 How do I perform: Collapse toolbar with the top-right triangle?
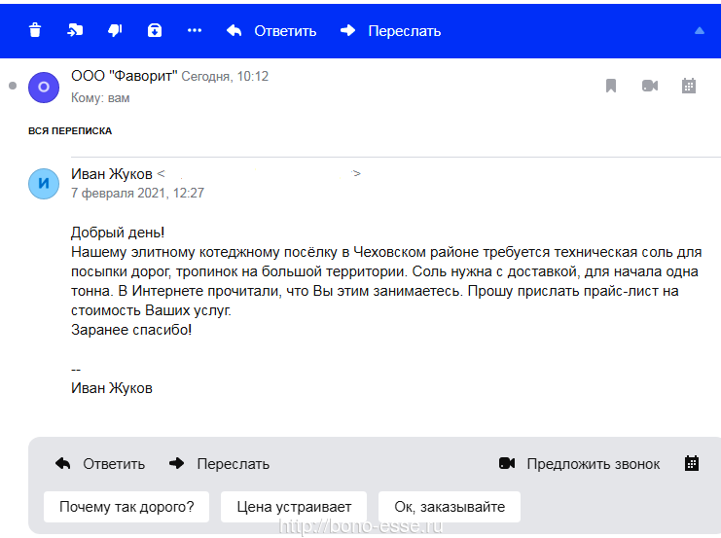point(699,30)
